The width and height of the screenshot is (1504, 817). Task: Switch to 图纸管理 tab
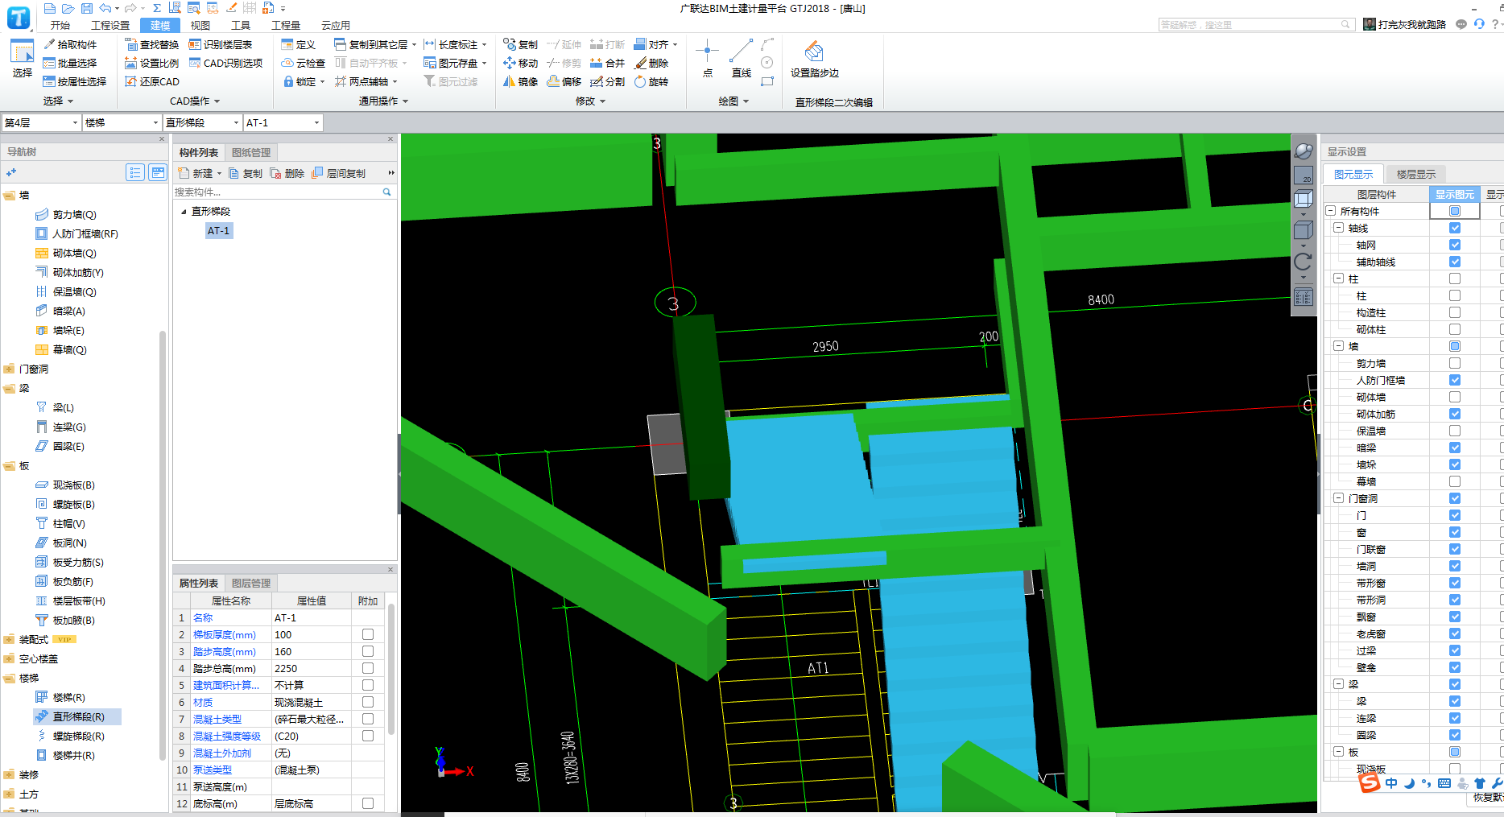point(251,152)
